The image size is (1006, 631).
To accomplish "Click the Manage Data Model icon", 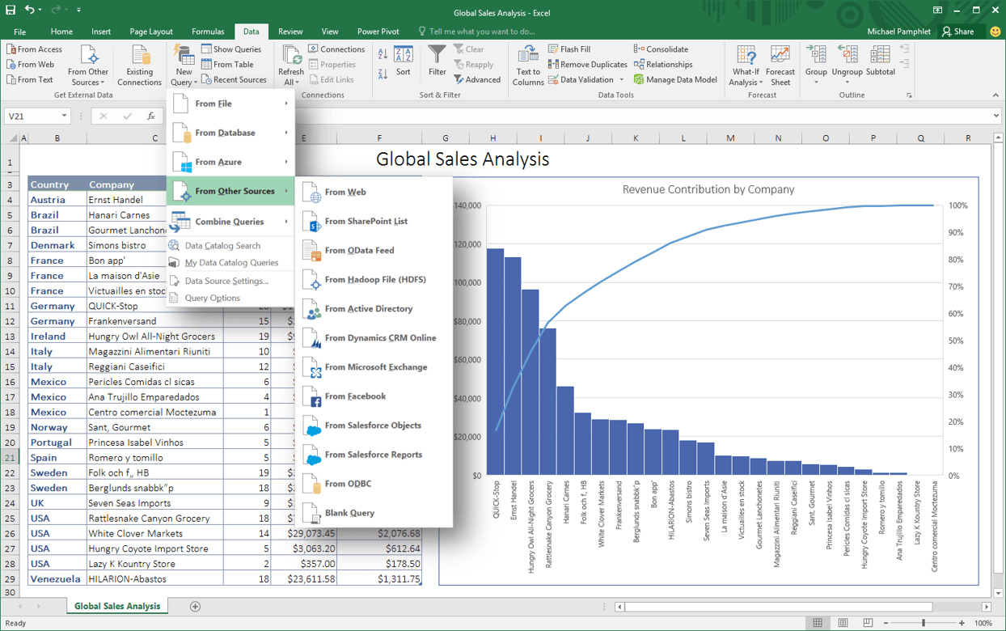I will pos(640,79).
